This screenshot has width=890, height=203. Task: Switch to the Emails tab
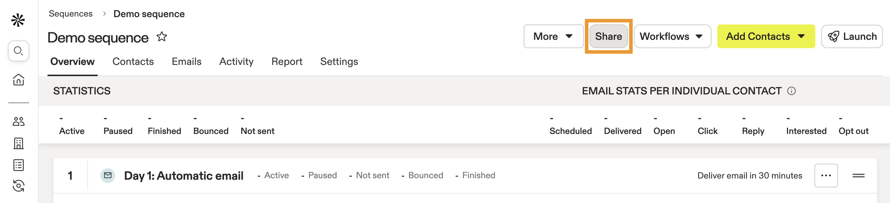pos(186,61)
